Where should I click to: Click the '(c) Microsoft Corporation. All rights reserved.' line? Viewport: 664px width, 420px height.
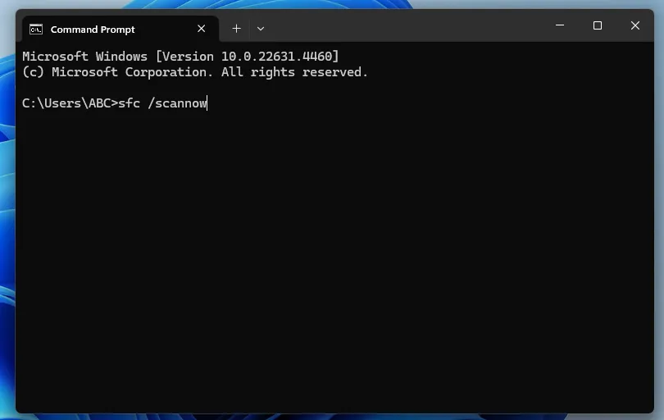[195, 72]
